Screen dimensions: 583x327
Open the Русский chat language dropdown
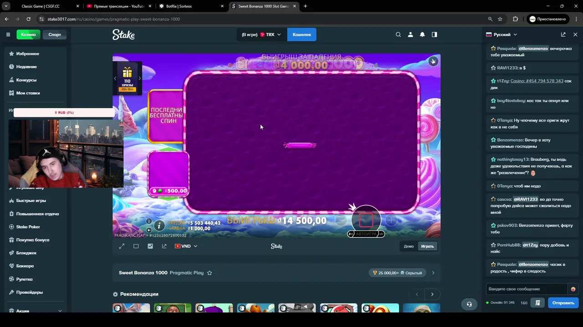click(x=501, y=35)
